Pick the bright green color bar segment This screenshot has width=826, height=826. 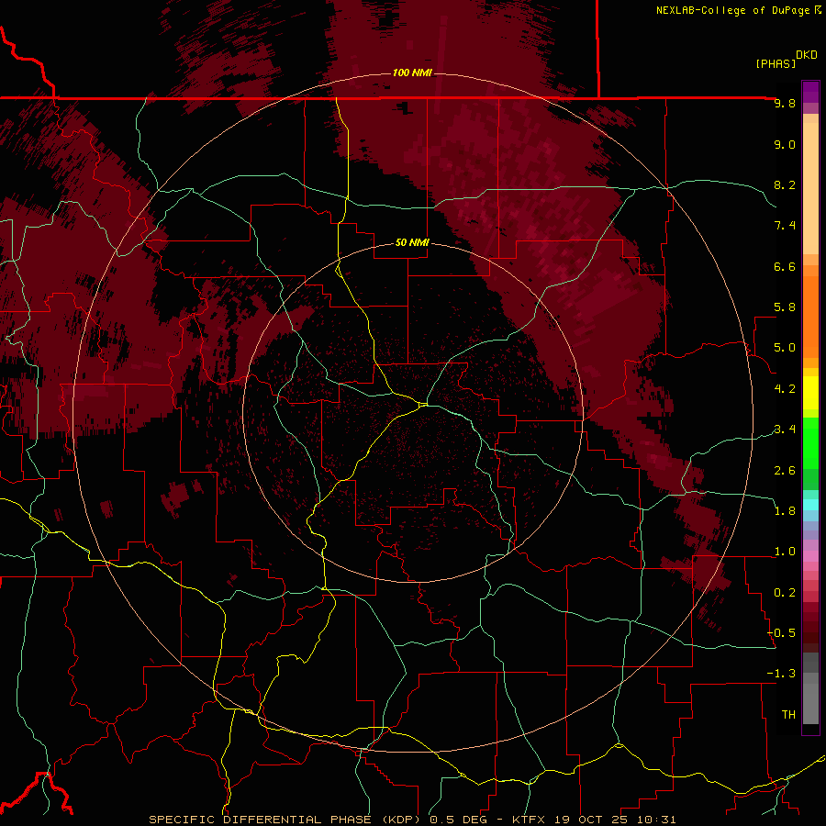(810, 443)
